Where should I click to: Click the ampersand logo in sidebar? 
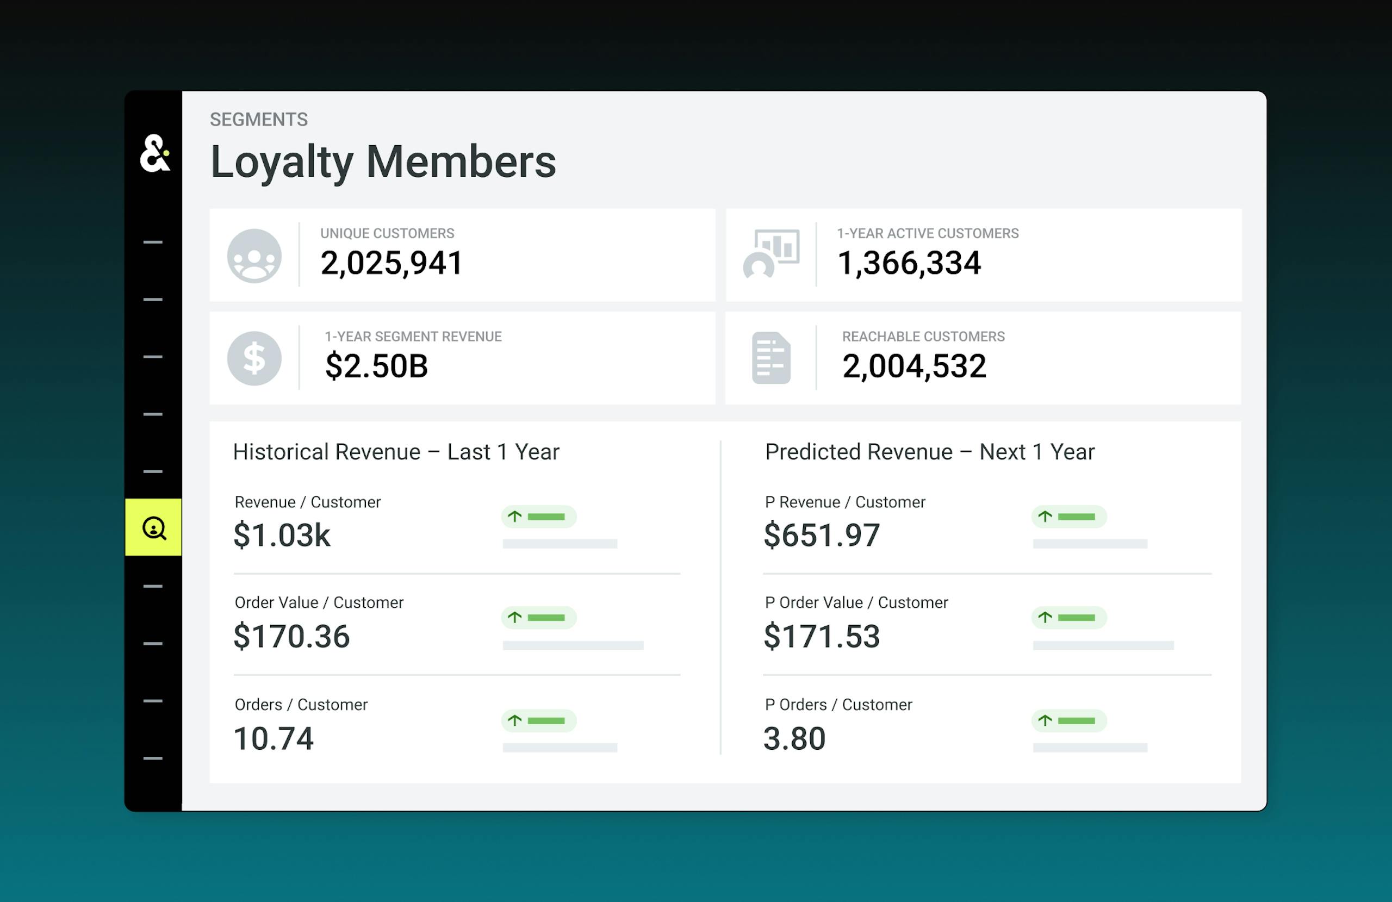point(155,153)
